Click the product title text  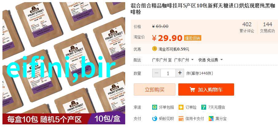pyautogui.click(x=203, y=9)
